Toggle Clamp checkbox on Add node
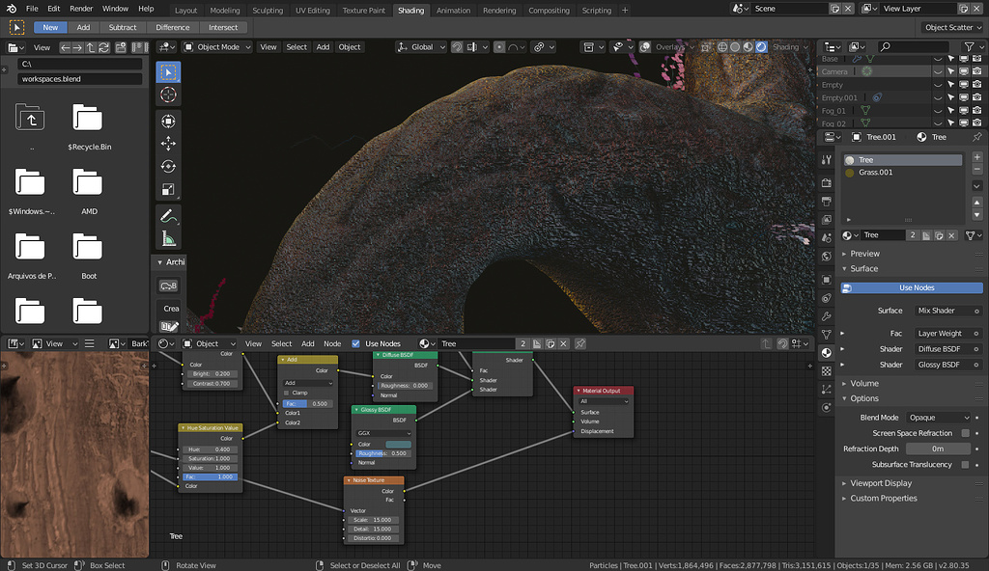The image size is (989, 571). [286, 393]
